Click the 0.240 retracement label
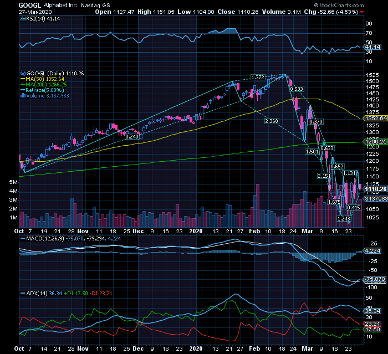The height and width of the screenshot is (354, 388). click(132, 136)
